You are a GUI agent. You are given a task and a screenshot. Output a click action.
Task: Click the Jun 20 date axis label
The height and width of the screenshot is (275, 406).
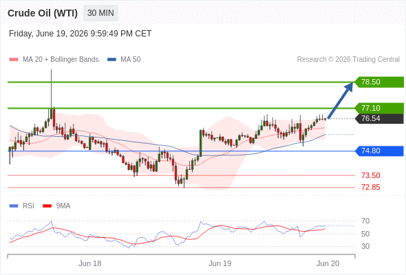[x=328, y=263]
